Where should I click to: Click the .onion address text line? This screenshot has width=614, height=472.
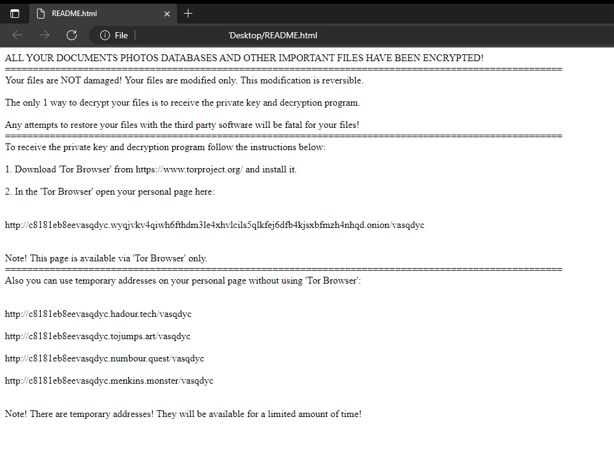coord(214,225)
